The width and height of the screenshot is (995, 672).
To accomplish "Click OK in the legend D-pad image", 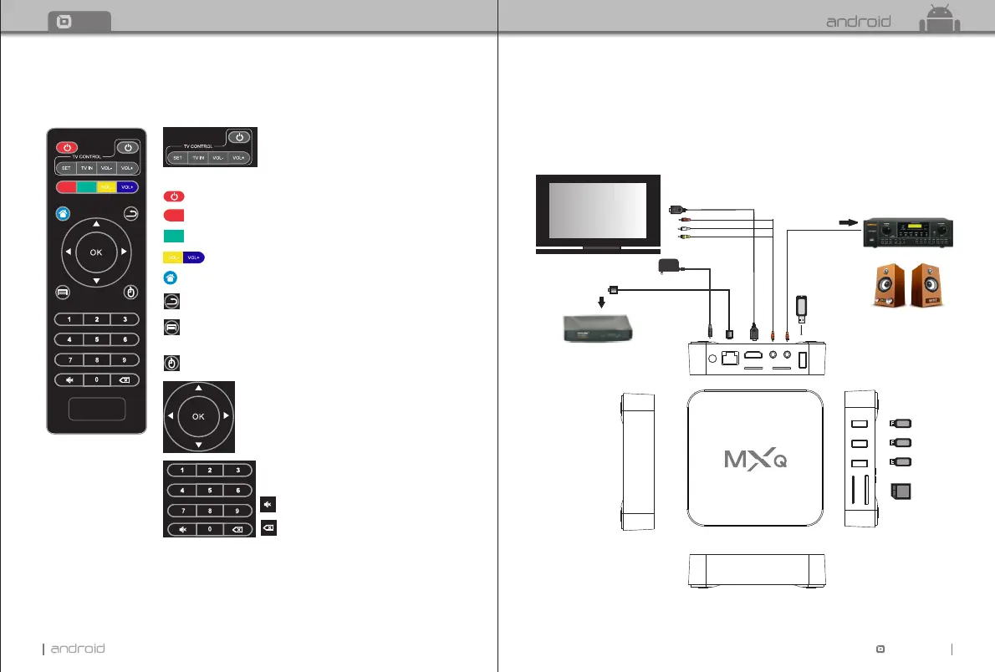I will [199, 416].
